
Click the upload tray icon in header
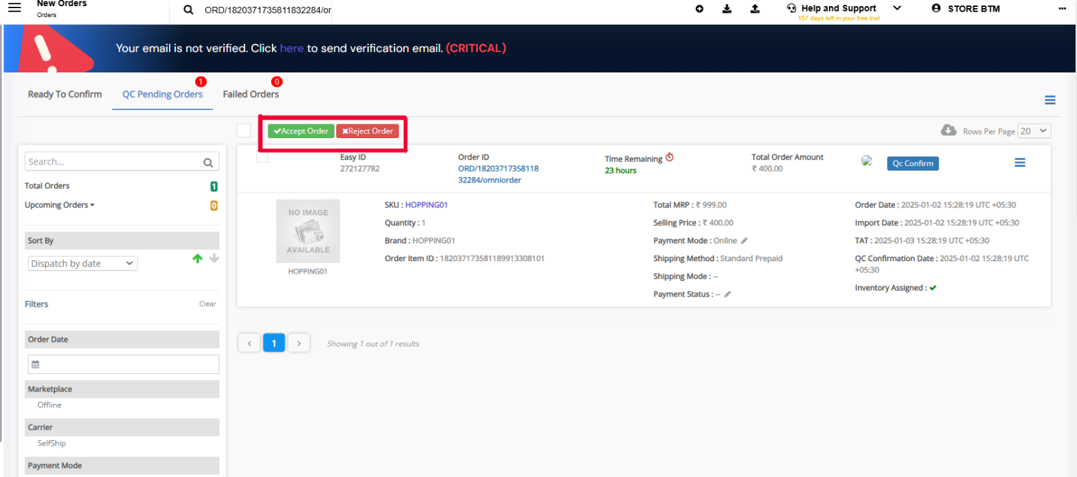[755, 9]
